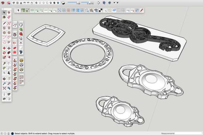The image size is (203, 135).
Task: Click Zoom Extents with crossed arrows
Action: pos(4,88)
